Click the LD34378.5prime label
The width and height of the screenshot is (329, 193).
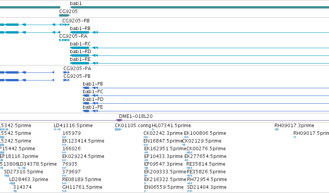tap(38, 164)
